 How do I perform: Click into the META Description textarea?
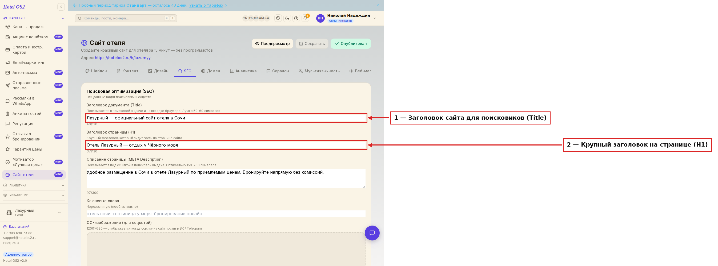coord(226,178)
